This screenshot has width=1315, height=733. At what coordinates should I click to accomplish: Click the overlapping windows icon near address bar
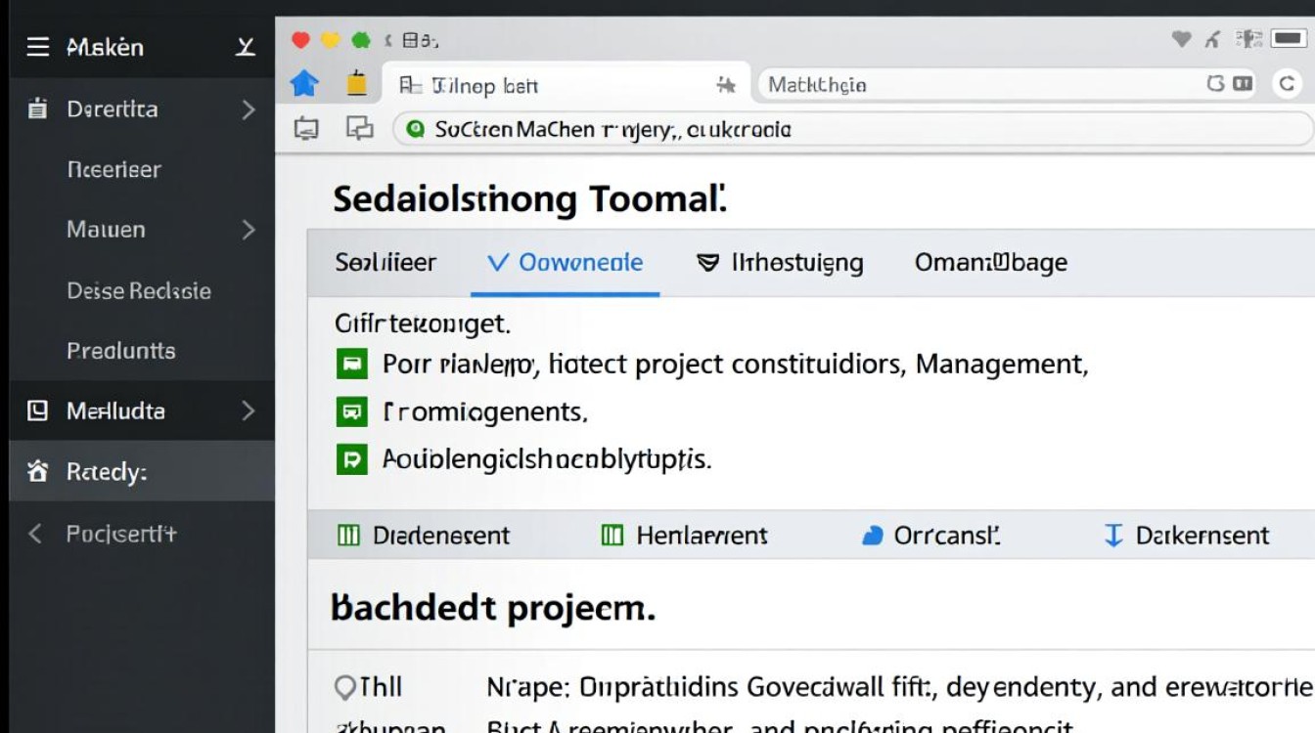point(360,128)
